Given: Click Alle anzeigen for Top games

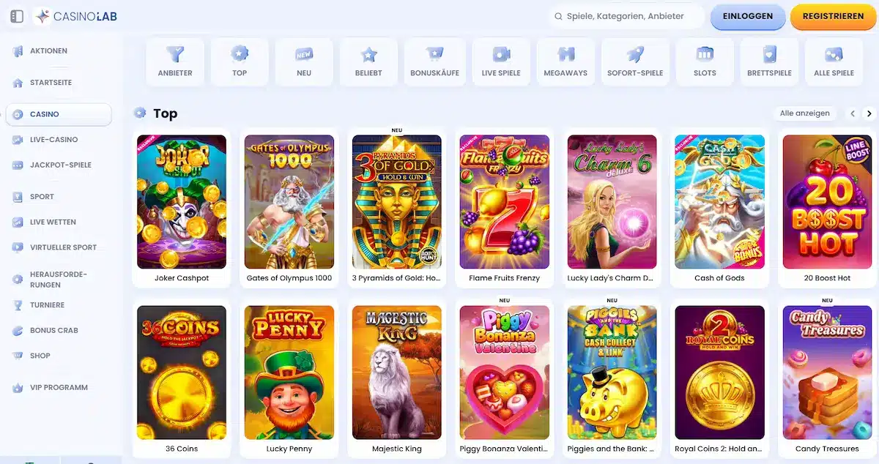Looking at the screenshot, I should 804,113.
